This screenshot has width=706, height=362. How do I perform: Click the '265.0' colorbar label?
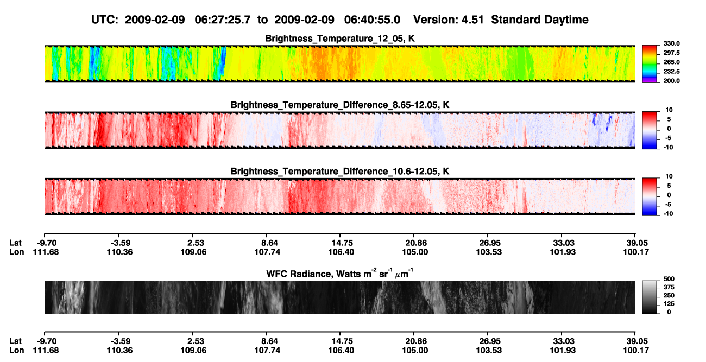point(671,62)
